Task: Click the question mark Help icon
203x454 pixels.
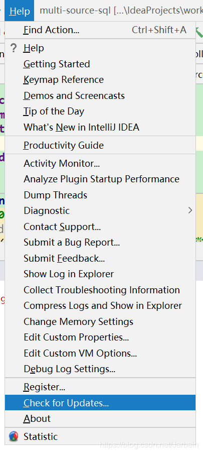Action: point(14,48)
